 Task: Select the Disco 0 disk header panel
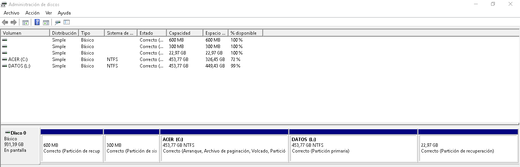[x=20, y=146]
